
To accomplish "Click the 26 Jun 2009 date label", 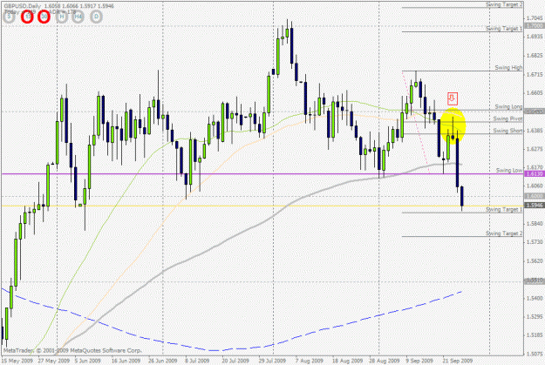I will tap(163, 361).
